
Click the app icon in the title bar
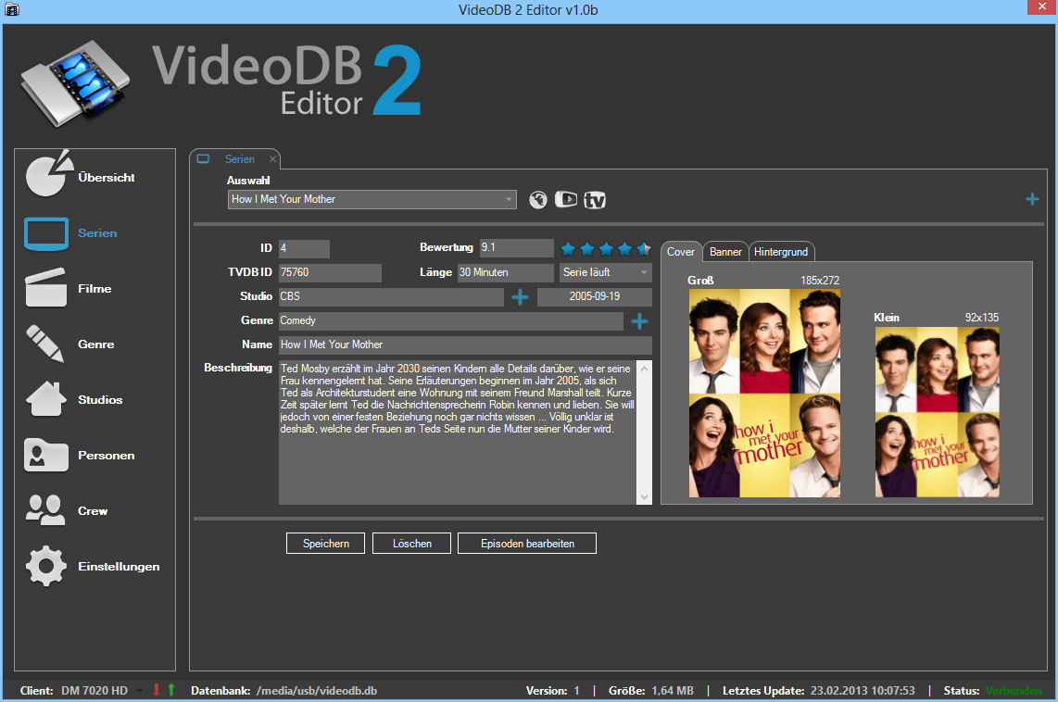(x=11, y=9)
